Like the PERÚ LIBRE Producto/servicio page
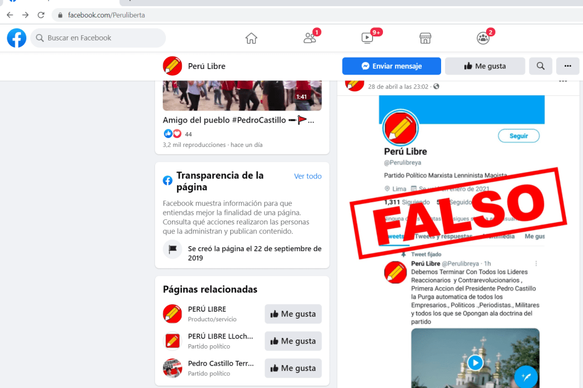 coord(293,314)
